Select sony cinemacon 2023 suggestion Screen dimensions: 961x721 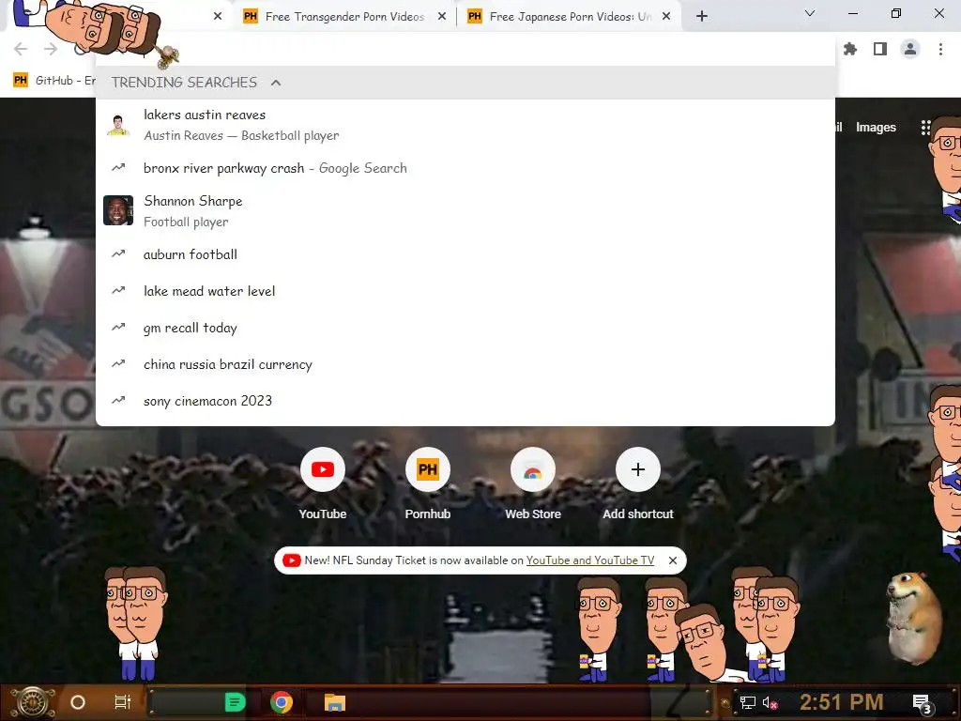465,401
